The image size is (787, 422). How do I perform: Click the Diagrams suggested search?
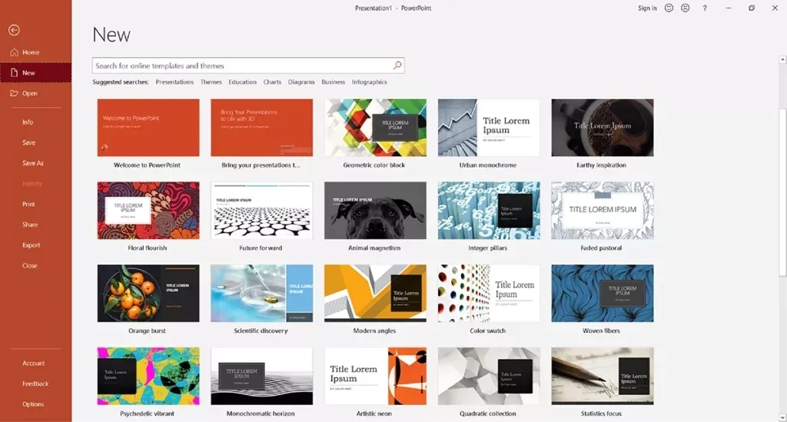pyautogui.click(x=301, y=82)
